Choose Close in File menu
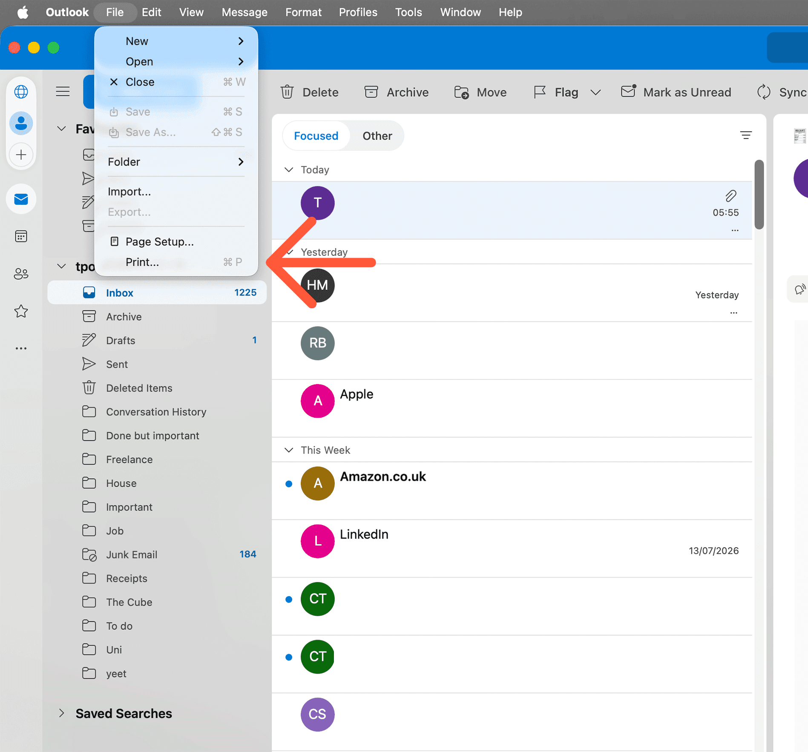Screen dimensions: 808x752 [x=176, y=82]
